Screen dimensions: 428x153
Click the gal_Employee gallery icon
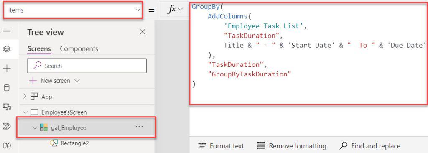(x=43, y=127)
